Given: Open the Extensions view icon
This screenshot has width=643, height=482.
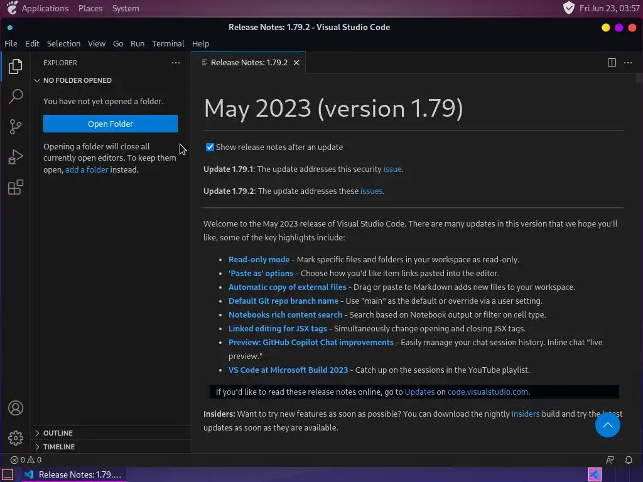Looking at the screenshot, I should [16, 187].
